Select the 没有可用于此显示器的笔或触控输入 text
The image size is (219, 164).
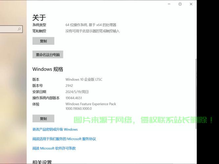click(93, 31)
